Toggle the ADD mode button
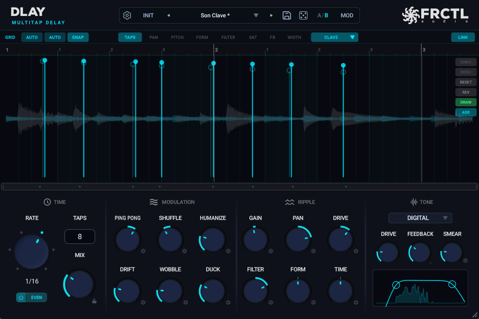This screenshot has width=479, height=319. pos(466,112)
